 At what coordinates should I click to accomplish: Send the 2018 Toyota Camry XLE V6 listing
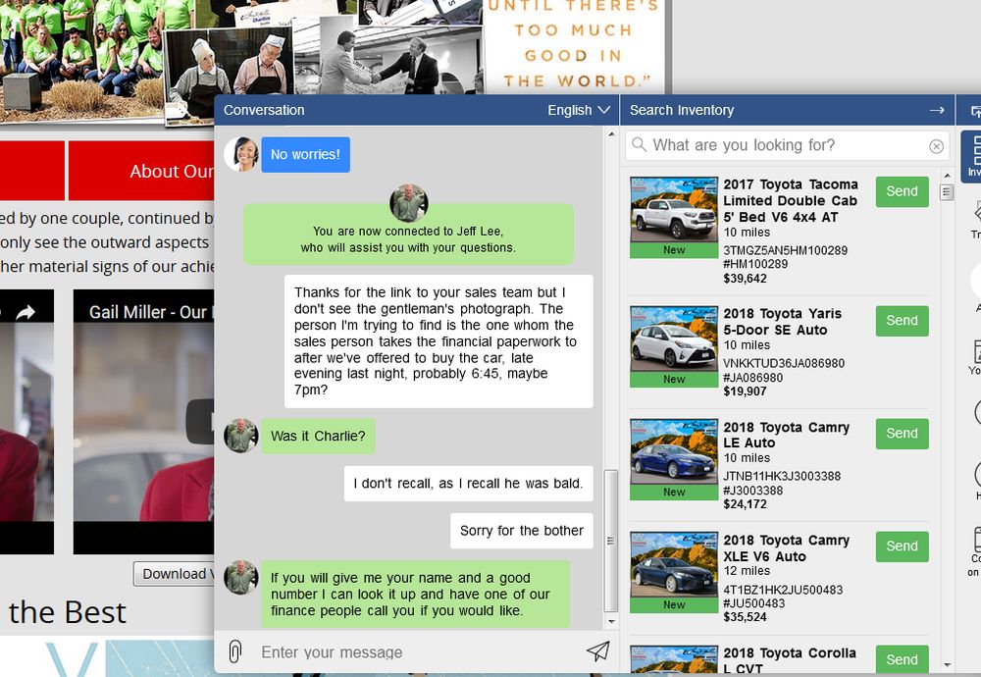click(x=902, y=546)
